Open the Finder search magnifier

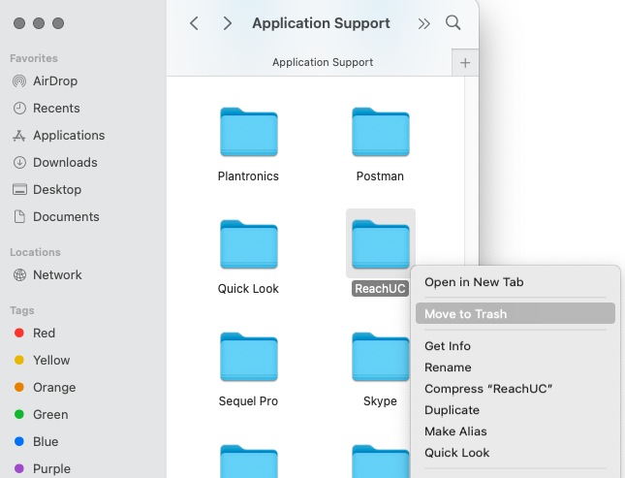453,22
